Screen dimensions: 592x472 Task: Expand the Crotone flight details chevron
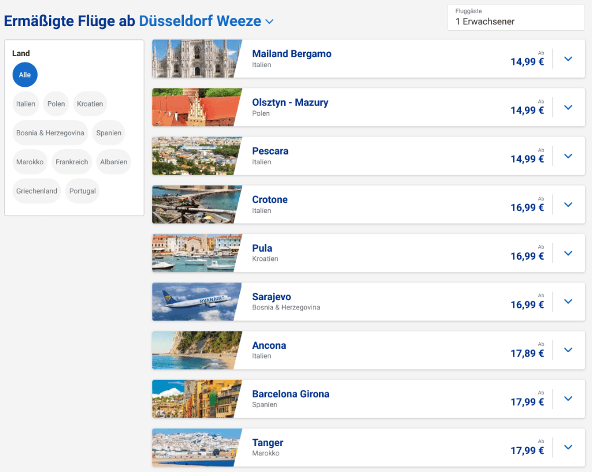[568, 205]
